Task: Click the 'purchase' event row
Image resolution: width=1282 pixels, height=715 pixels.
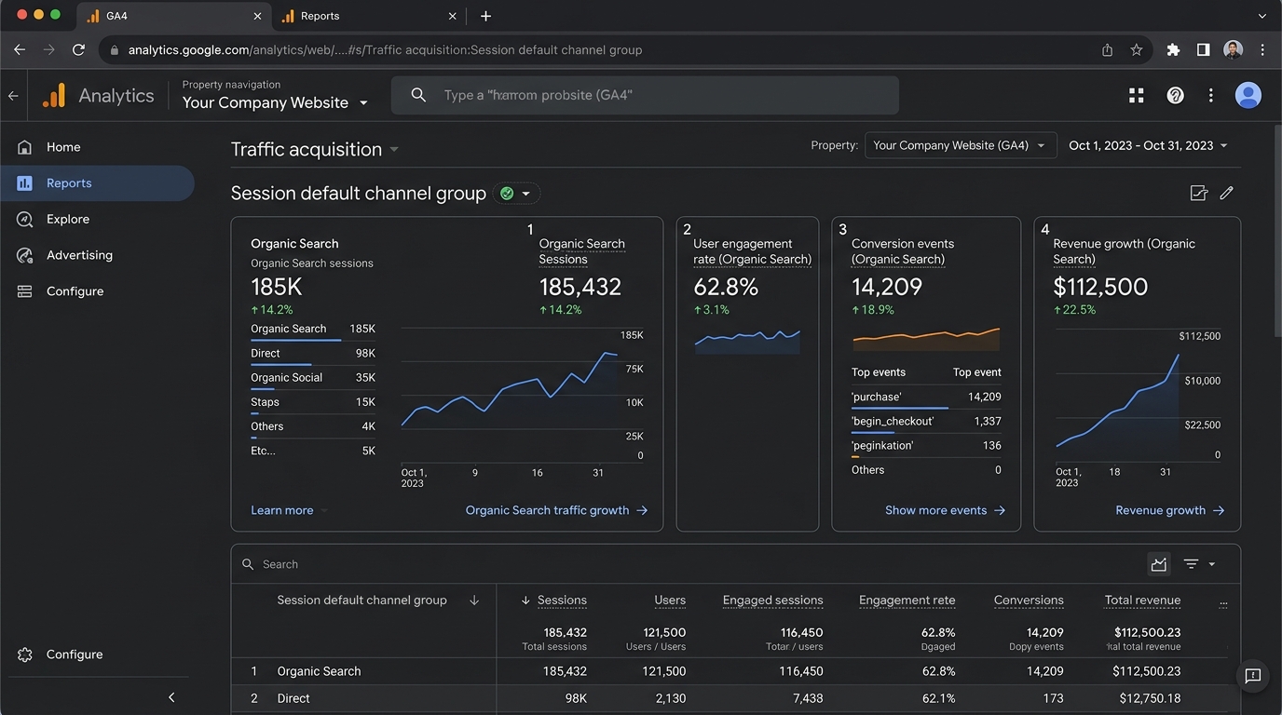Action: coord(926,398)
